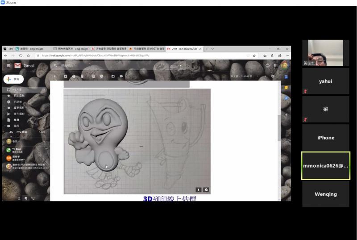Unmute the yahui participant's microphone icon
The width and height of the screenshot is (357, 240).
click(305, 91)
